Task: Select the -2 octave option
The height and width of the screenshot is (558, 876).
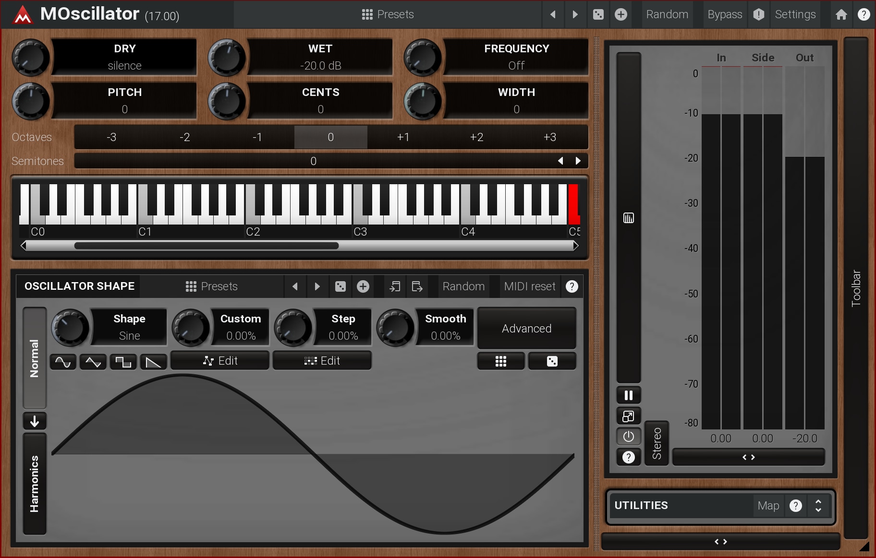Action: click(184, 137)
